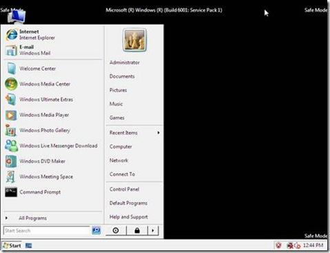Click the user account picture
Viewport: 330px width, 253px height.
(134, 40)
